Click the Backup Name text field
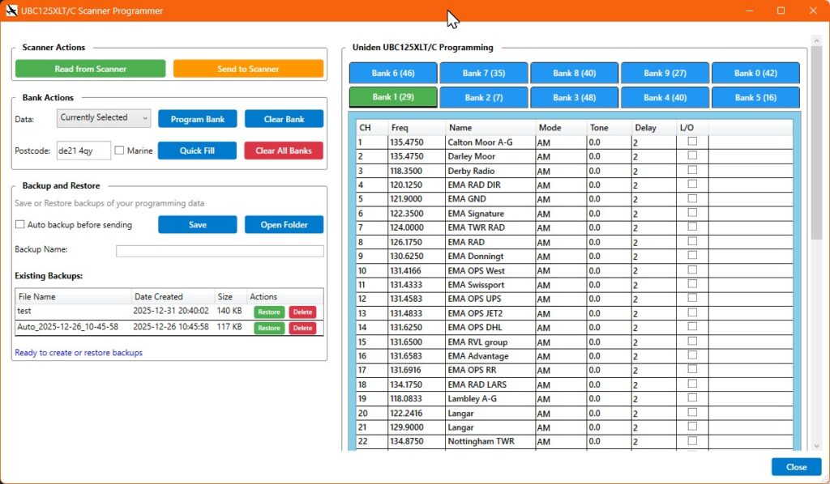The image size is (830, 484). coord(220,251)
